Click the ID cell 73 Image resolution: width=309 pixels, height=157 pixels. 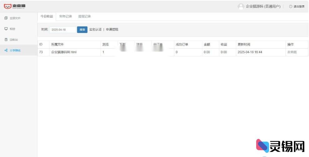pos(41,52)
